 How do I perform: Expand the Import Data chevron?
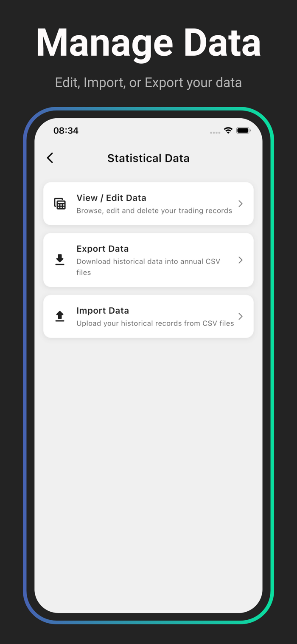[x=241, y=316]
